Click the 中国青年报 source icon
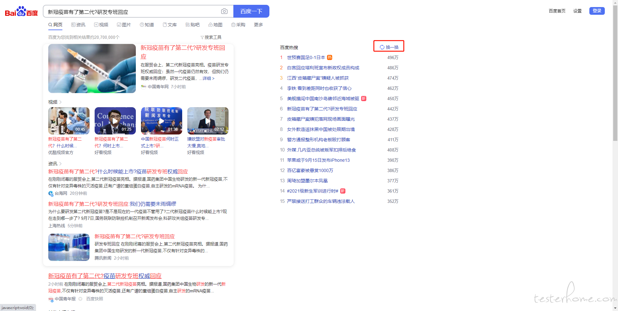Viewport: 618px width, 311px height. point(51,299)
